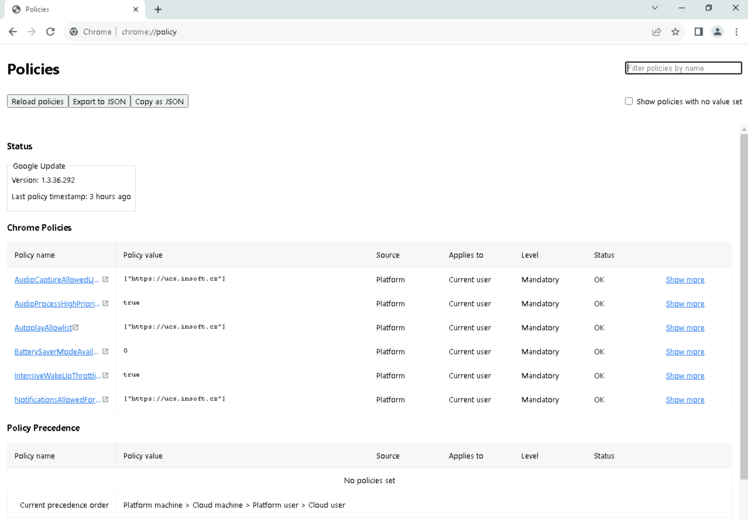Click the Version: 1.3.36.292 text
The height and width of the screenshot is (520, 748).
coord(43,180)
